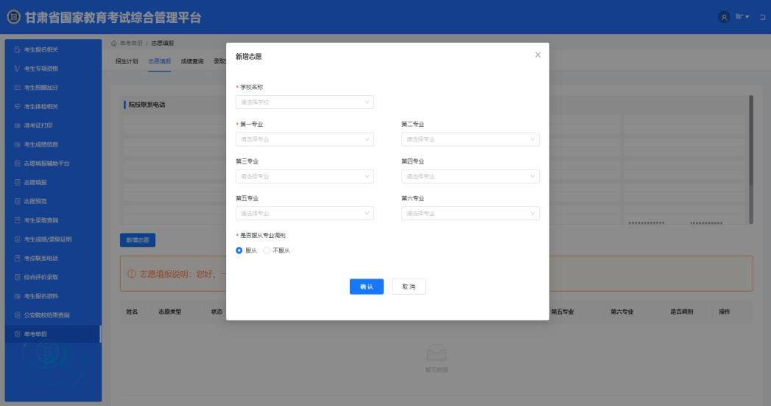Click the 志愿类型 column header
Viewport: 771px width, 406px height.
pyautogui.click(x=170, y=312)
